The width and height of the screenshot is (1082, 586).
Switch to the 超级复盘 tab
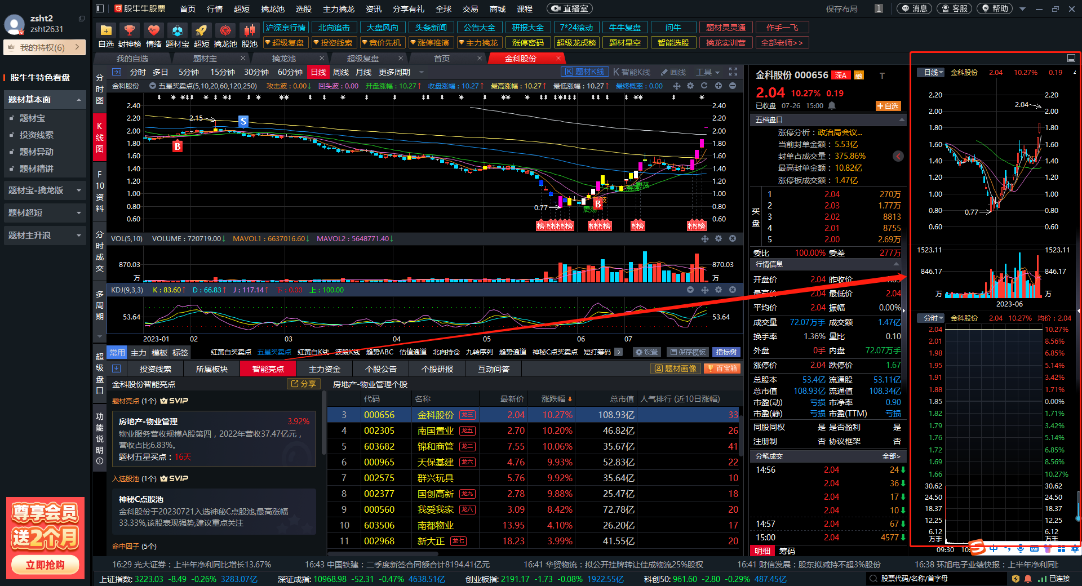(x=362, y=59)
